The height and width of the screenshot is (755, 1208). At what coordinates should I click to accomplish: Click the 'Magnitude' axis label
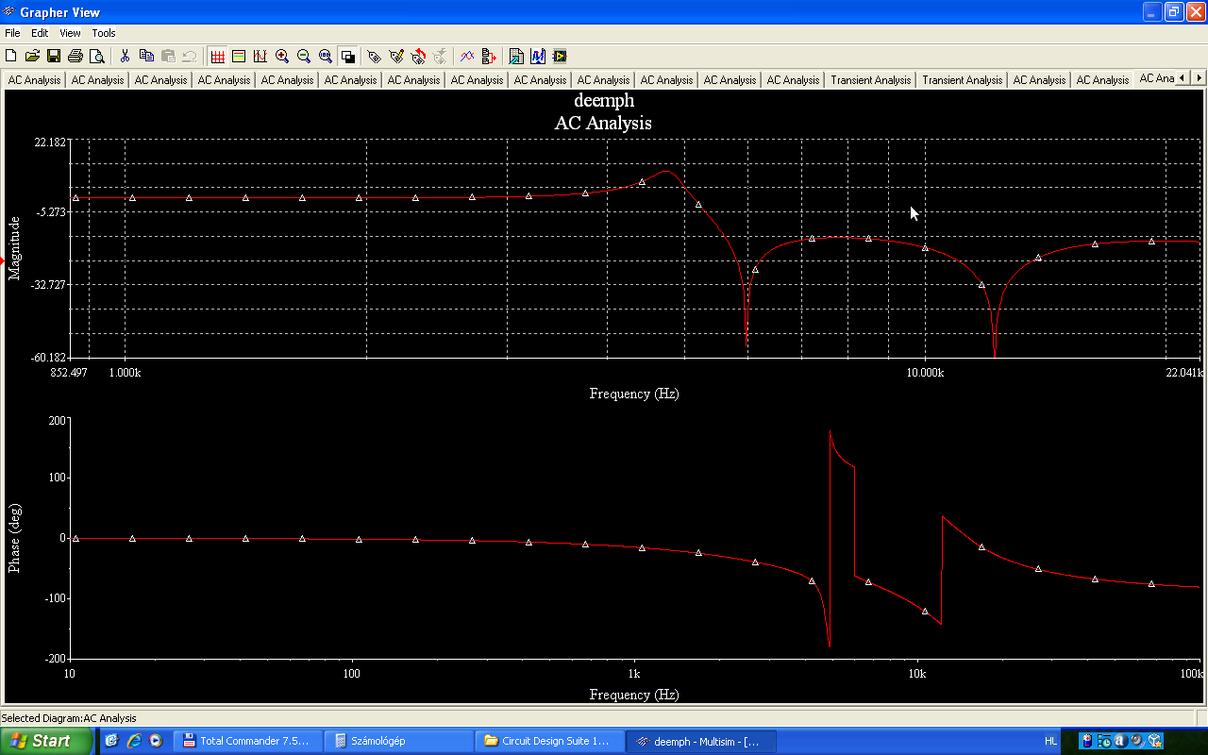[14, 248]
